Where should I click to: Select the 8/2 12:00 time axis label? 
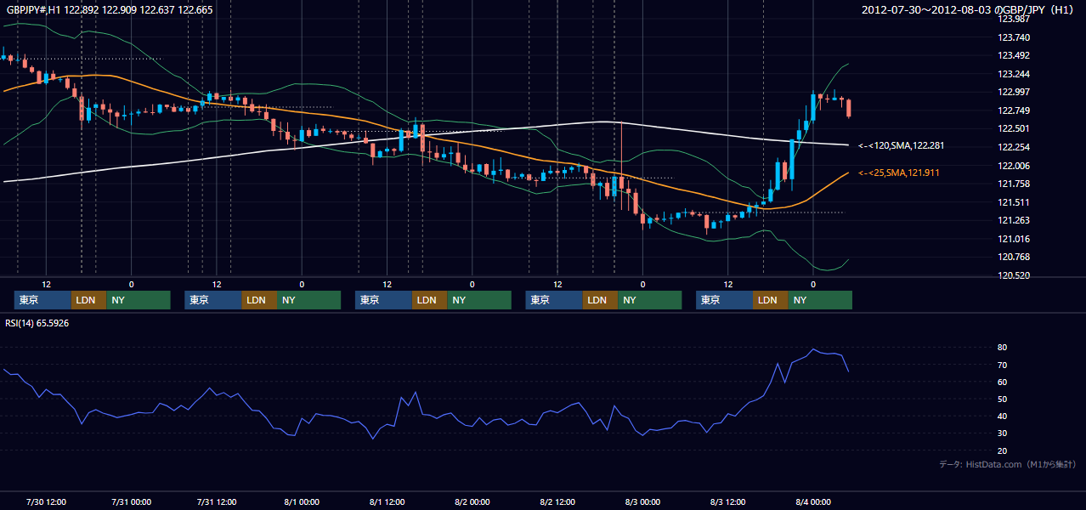(x=557, y=501)
